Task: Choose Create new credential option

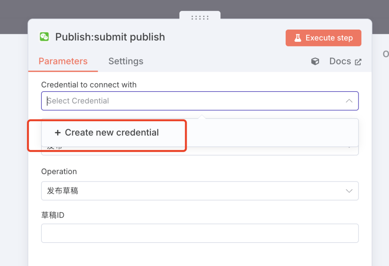Action: pos(112,133)
